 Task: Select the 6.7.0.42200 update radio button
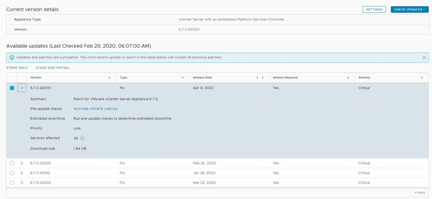12,163
